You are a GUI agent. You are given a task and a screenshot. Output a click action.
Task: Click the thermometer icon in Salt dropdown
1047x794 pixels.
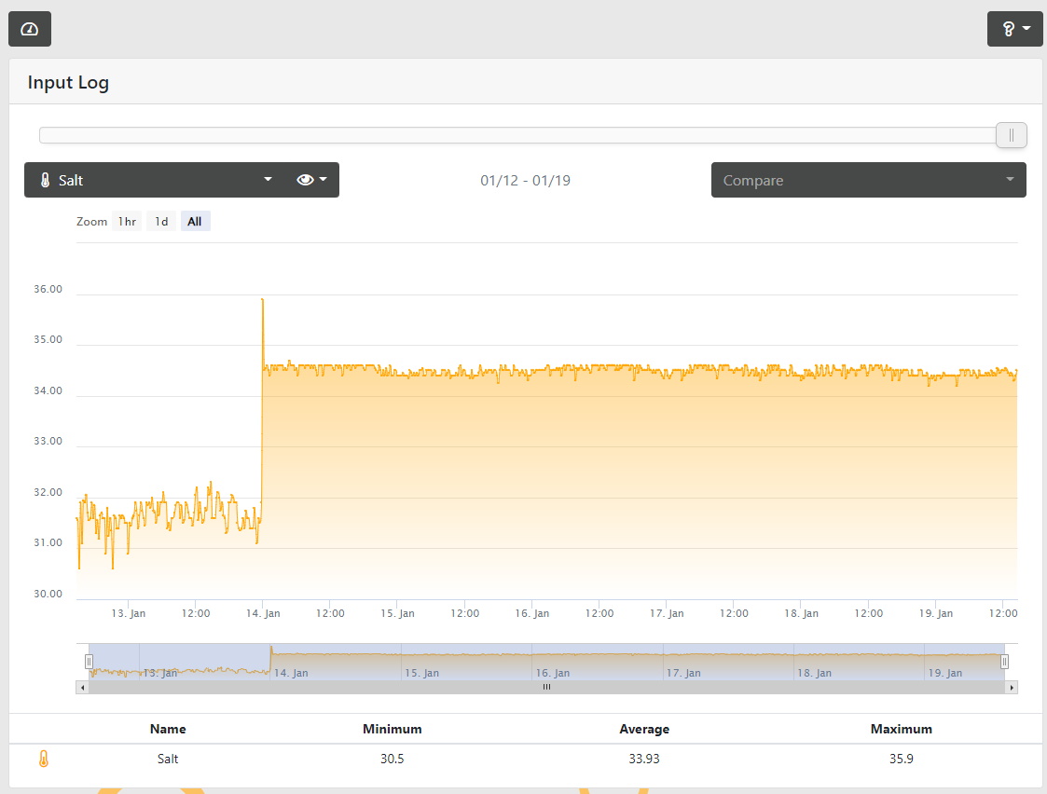pyautogui.click(x=45, y=180)
